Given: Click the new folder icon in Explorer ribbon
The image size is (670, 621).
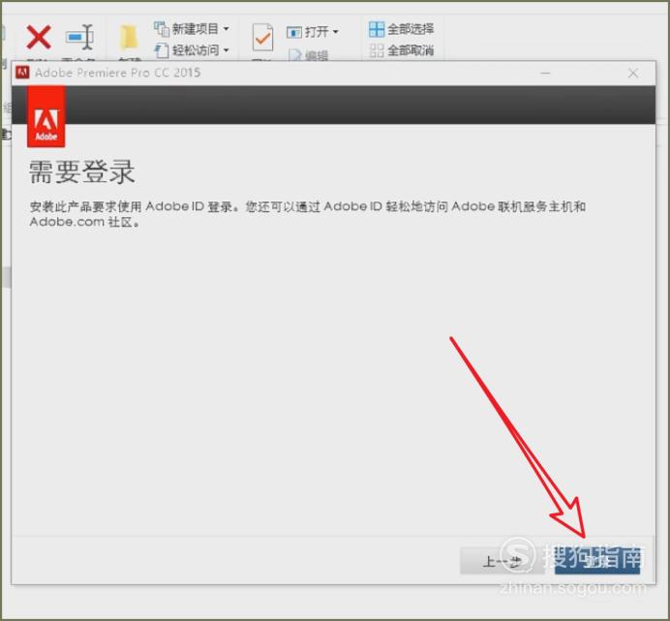Looking at the screenshot, I should tap(129, 37).
